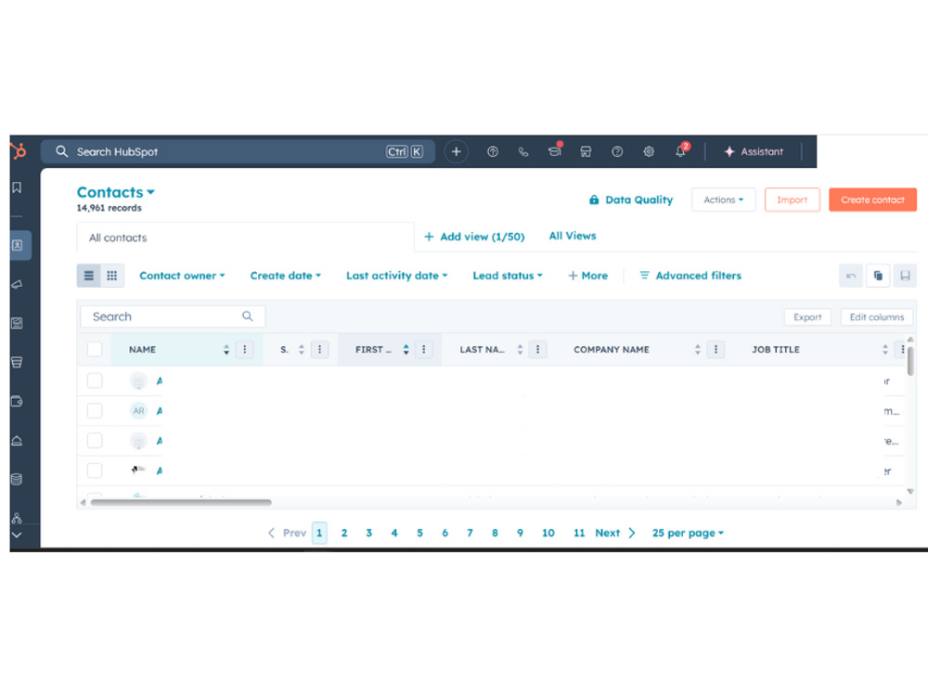Viewport: 928px width, 696px height.
Task: Open the Actions dropdown
Action: (x=723, y=200)
